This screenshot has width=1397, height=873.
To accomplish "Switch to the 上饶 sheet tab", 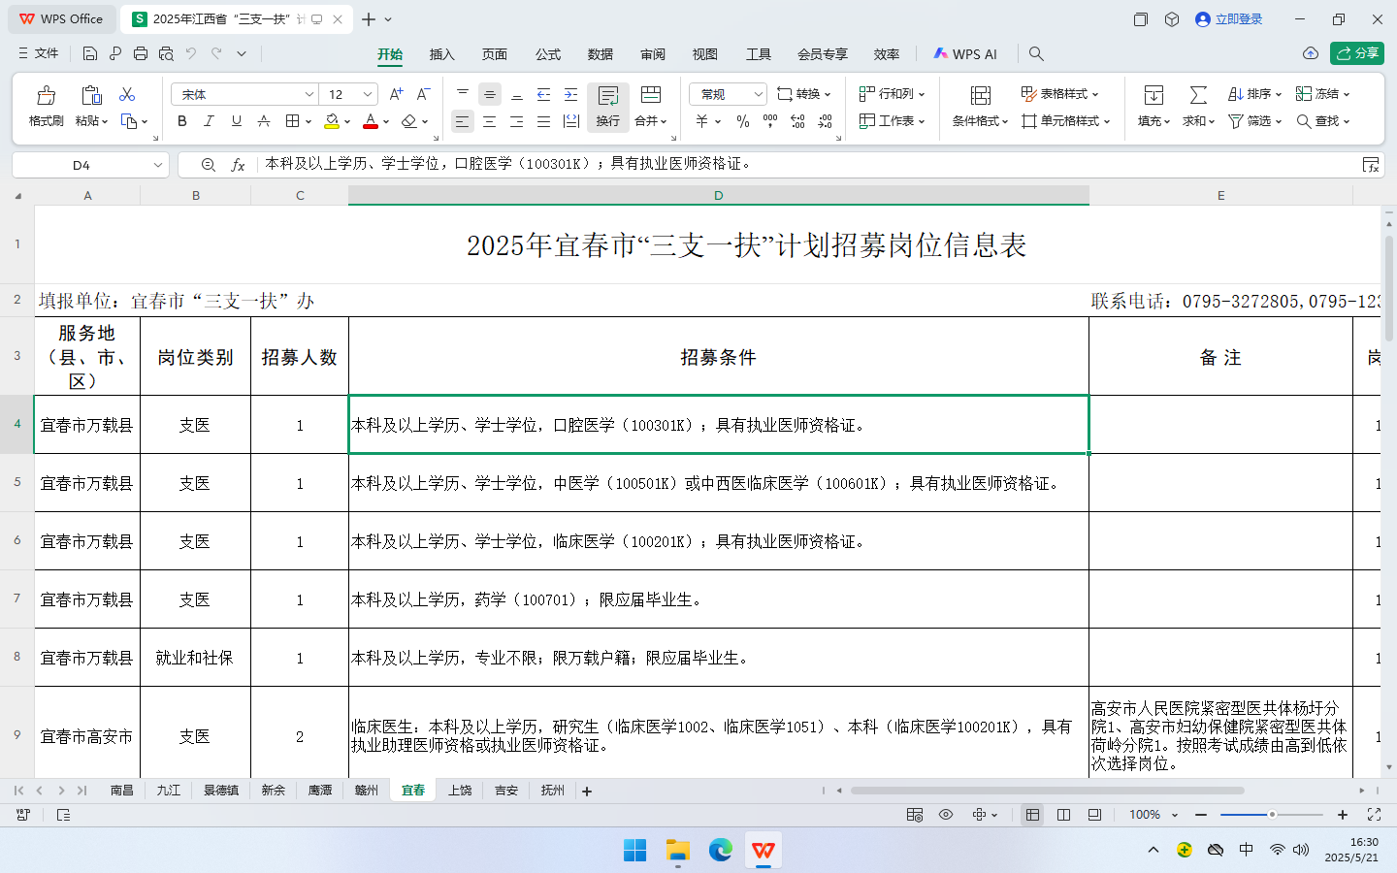I will [460, 791].
